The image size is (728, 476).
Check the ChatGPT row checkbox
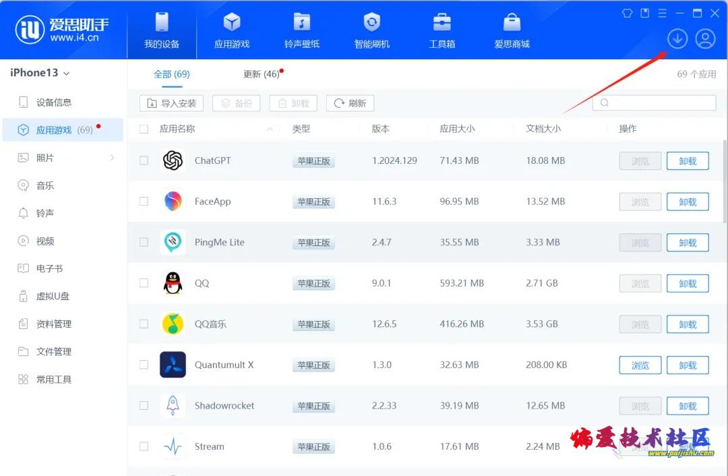144,160
